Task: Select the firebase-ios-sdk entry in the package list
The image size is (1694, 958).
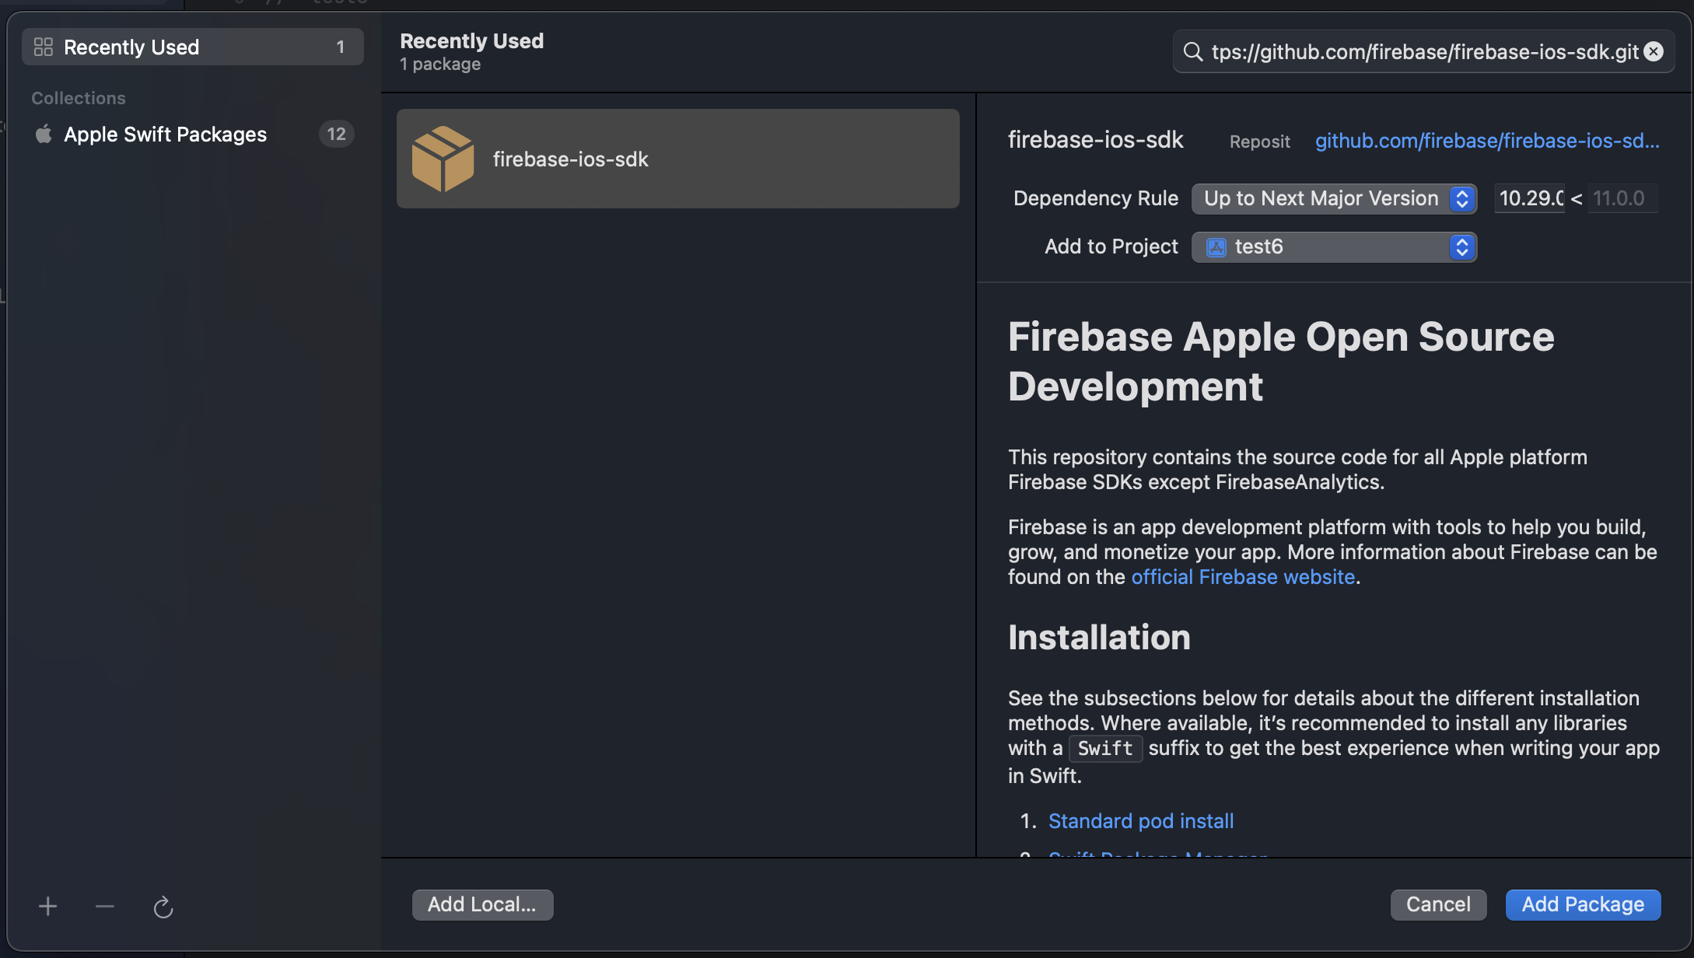Action: [x=677, y=159]
